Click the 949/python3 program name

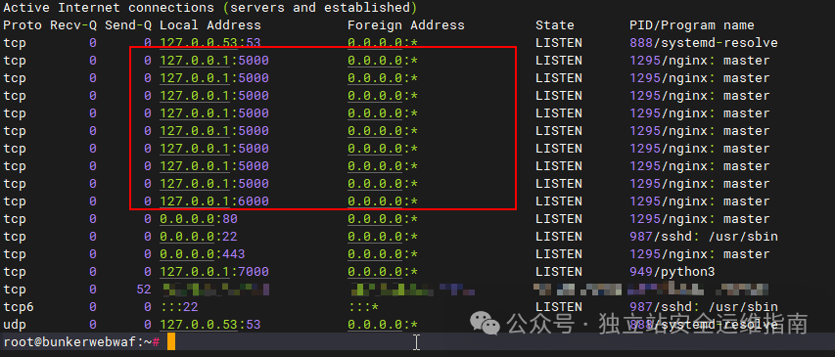[673, 271]
